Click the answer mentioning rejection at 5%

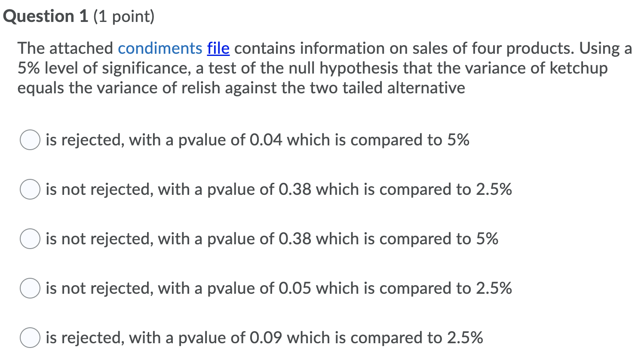(x=256, y=139)
